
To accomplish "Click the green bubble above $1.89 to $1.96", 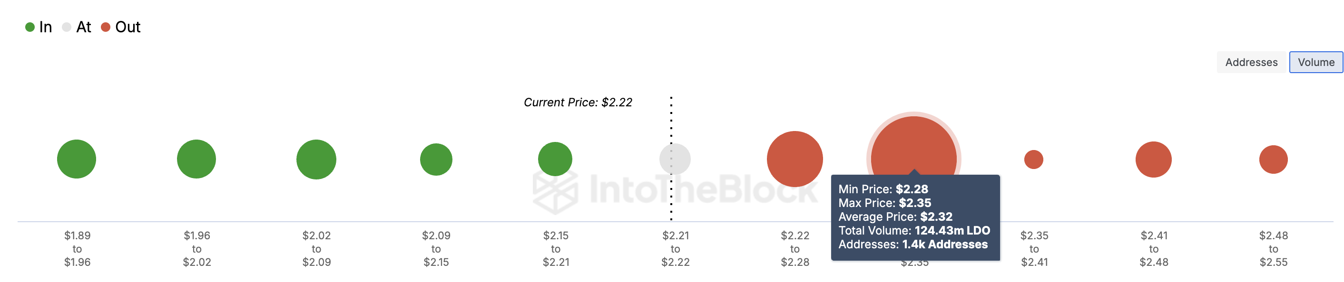I will tap(77, 159).
